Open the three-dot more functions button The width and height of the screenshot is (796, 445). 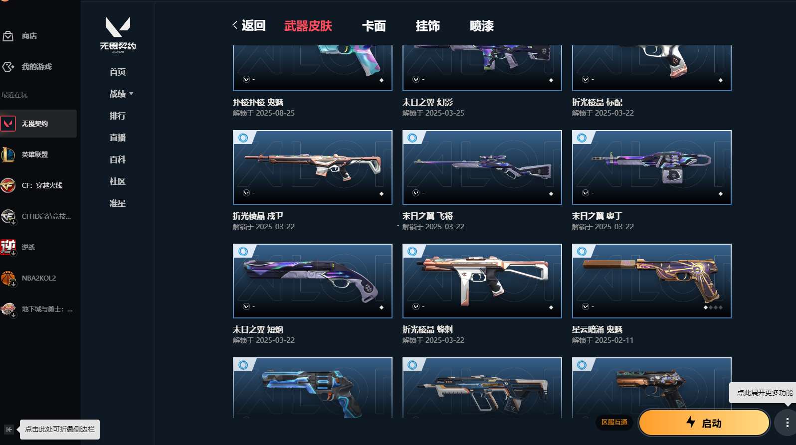(x=787, y=423)
